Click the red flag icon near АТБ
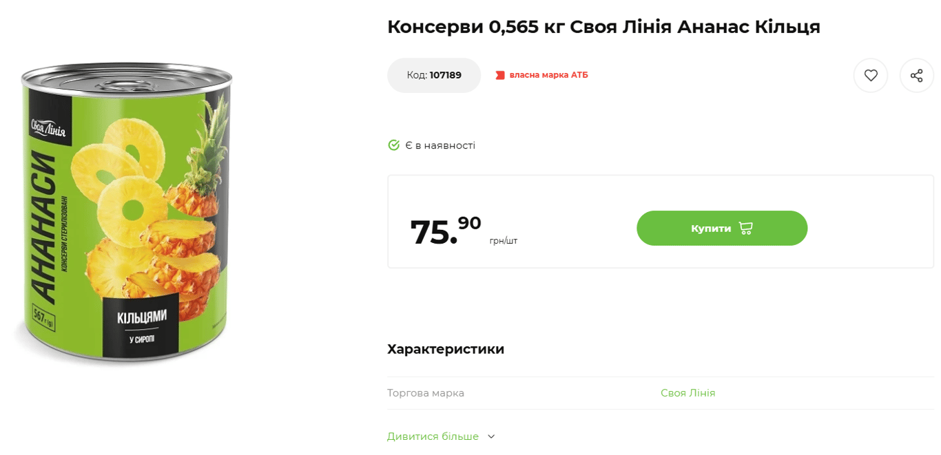Viewport: 941px width, 455px height. click(500, 75)
